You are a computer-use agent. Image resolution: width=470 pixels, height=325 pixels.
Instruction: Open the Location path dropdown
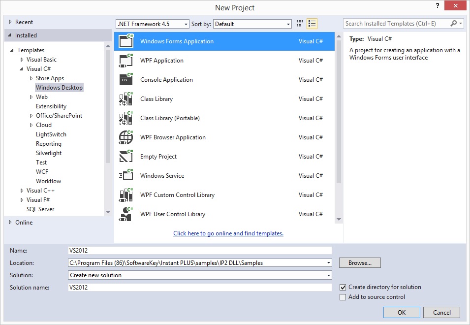pyautogui.click(x=329, y=263)
